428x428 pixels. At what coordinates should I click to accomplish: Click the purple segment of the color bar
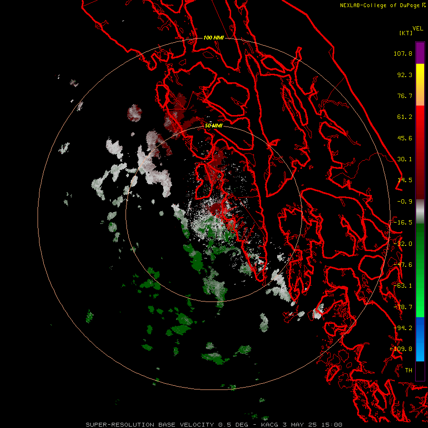tap(420, 53)
